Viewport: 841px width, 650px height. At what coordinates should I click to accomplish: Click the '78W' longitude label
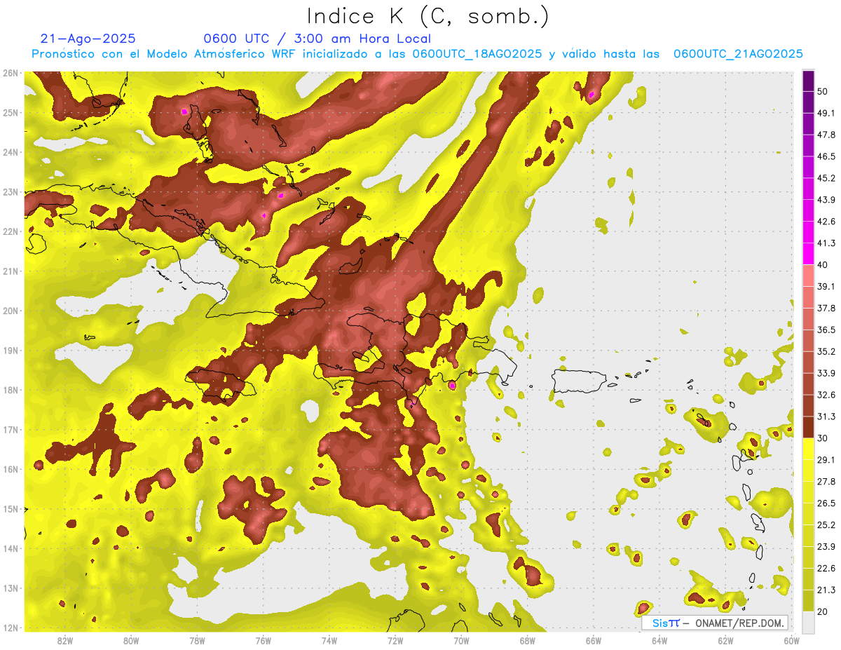click(197, 640)
